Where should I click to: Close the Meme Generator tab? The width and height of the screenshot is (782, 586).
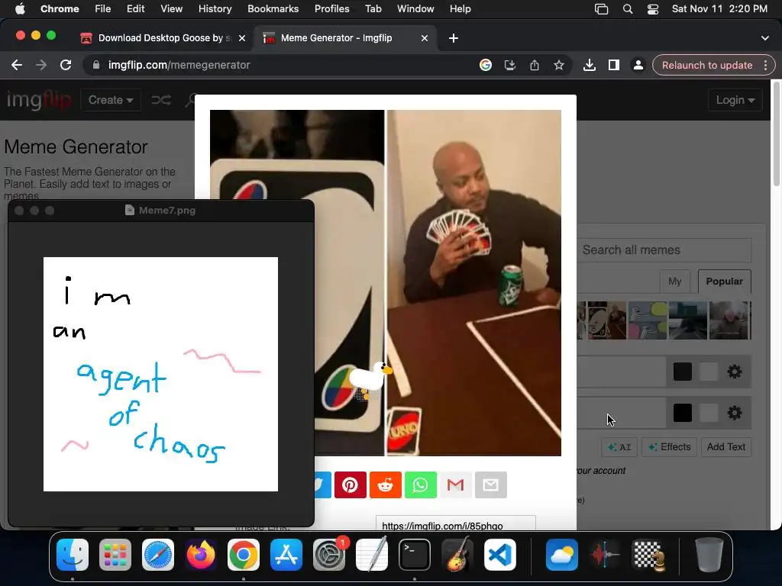click(x=425, y=38)
